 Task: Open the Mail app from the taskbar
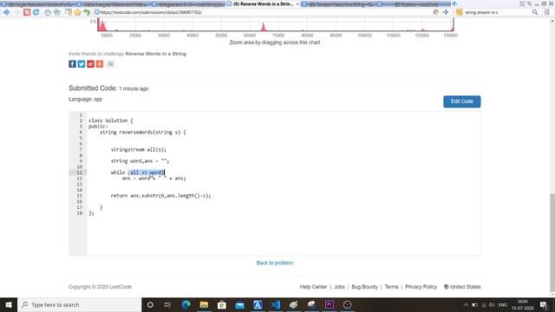point(240,304)
